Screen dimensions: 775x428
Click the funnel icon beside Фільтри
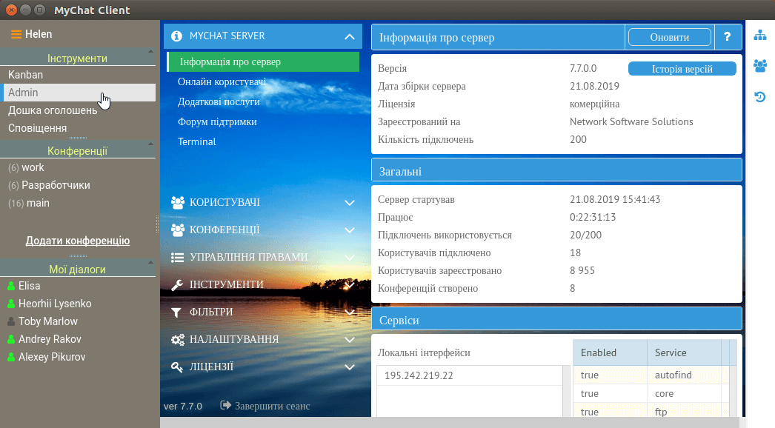(177, 312)
